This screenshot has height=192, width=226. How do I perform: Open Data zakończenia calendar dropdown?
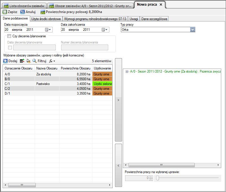pyautogui.click(x=105, y=30)
